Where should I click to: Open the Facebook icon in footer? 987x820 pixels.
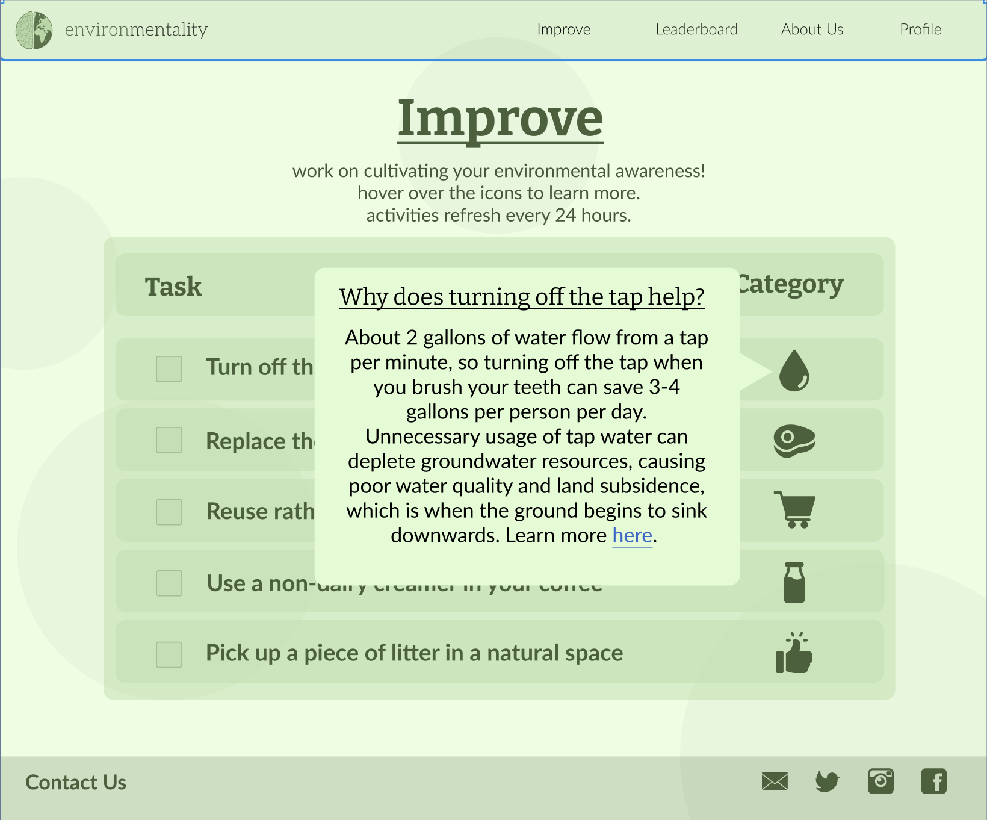point(933,781)
